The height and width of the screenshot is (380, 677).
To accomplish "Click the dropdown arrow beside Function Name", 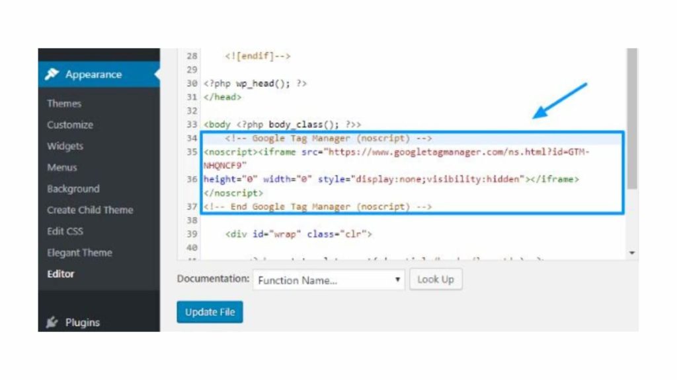I will [397, 280].
